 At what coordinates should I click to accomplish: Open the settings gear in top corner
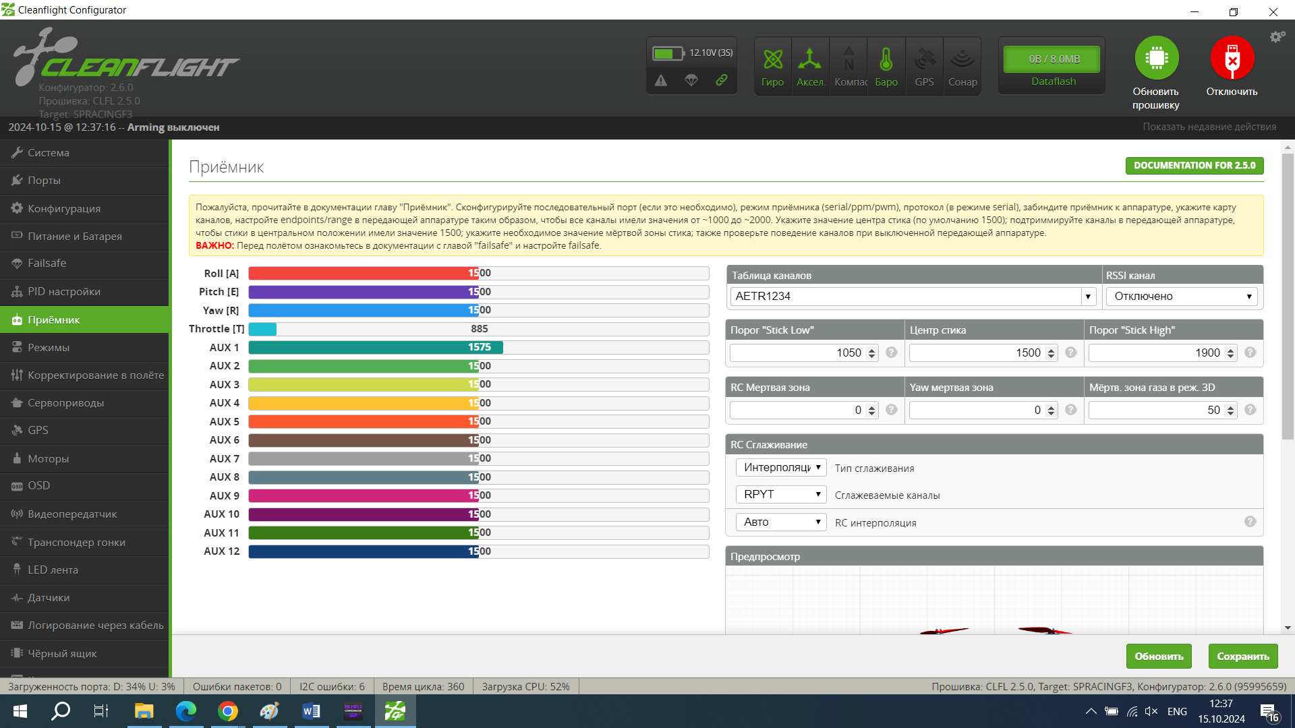[1277, 37]
